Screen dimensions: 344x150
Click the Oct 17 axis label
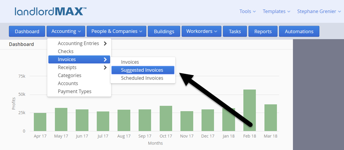click(x=166, y=136)
